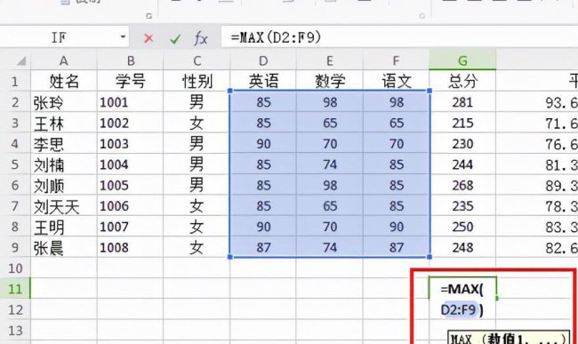
Task: Click the D2:F9 range reference in cell
Action: pos(458,309)
